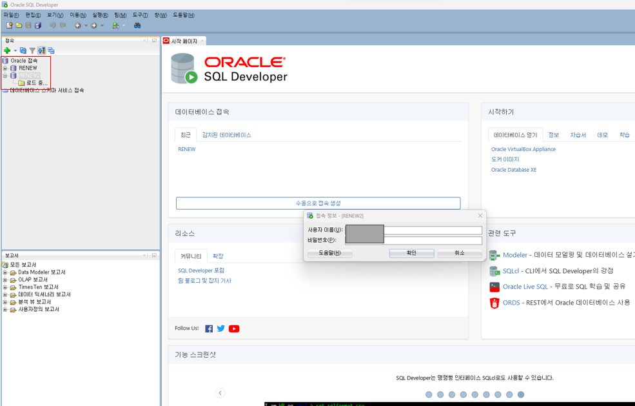This screenshot has width=635, height=406.
Task: Select the first carousel dot indicator
Action: click(x=429, y=394)
